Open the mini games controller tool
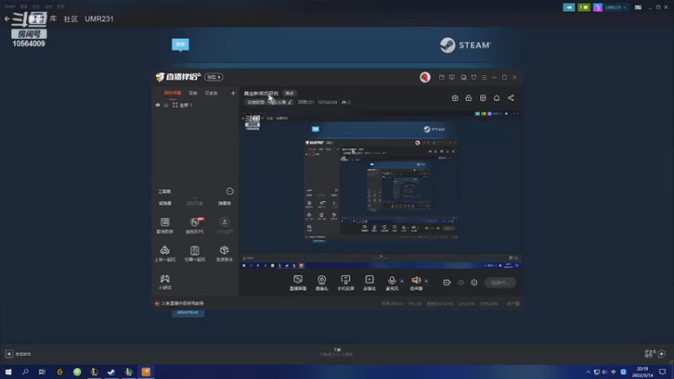This screenshot has width=674, height=379. 165,282
